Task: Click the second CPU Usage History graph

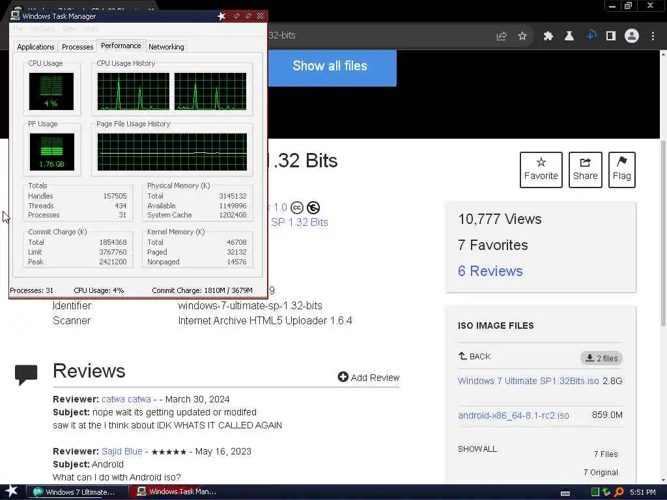Action: pos(210,91)
